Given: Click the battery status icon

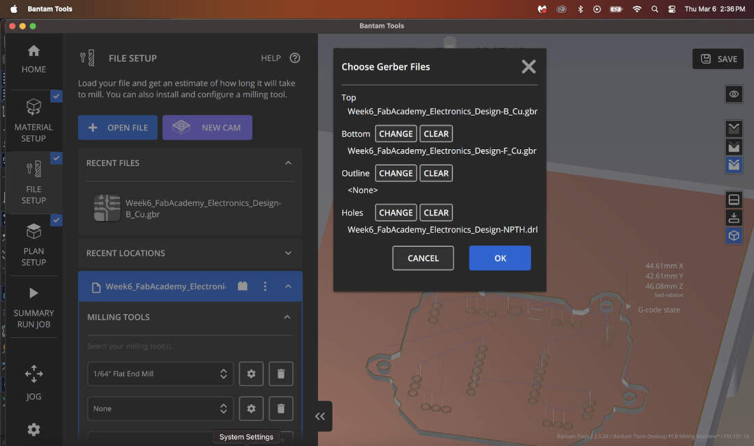Looking at the screenshot, I should (x=616, y=9).
